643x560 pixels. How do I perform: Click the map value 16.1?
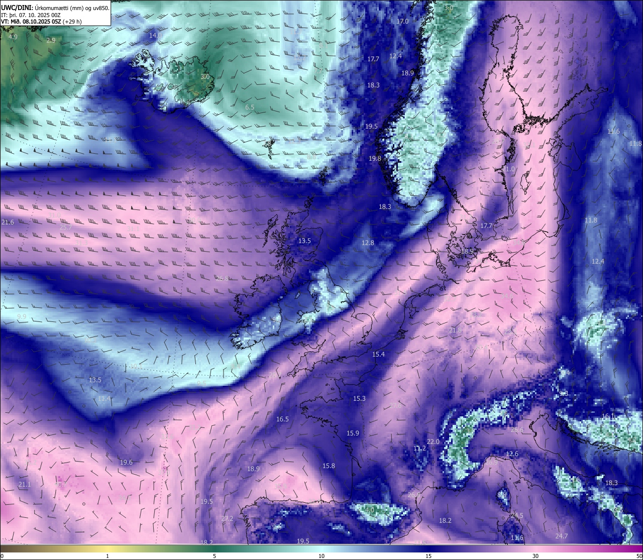pos(608,416)
